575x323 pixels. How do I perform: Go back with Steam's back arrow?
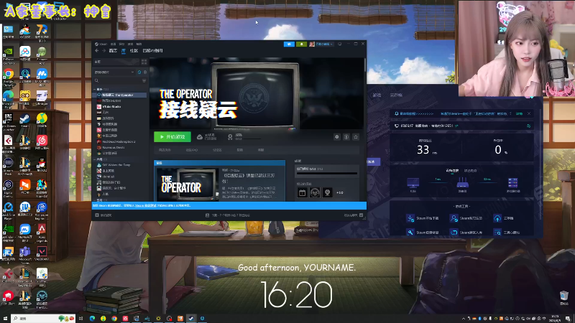(x=97, y=50)
